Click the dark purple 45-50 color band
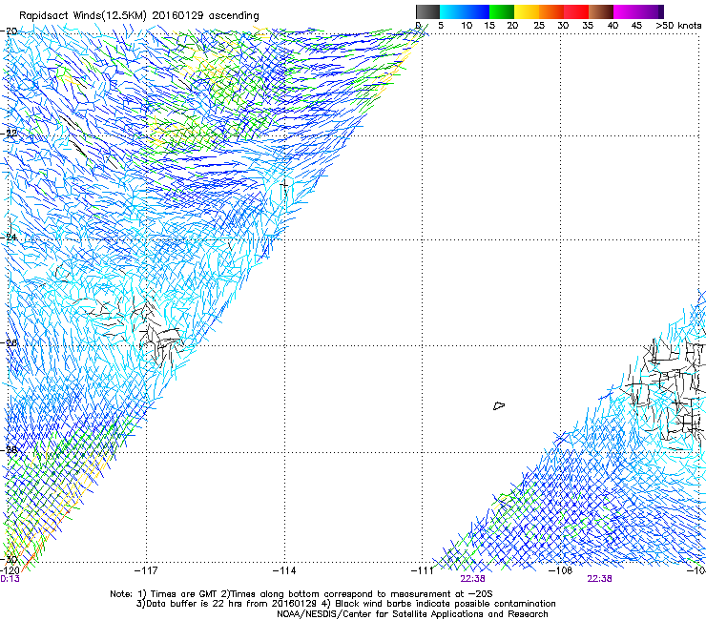 click(x=651, y=11)
